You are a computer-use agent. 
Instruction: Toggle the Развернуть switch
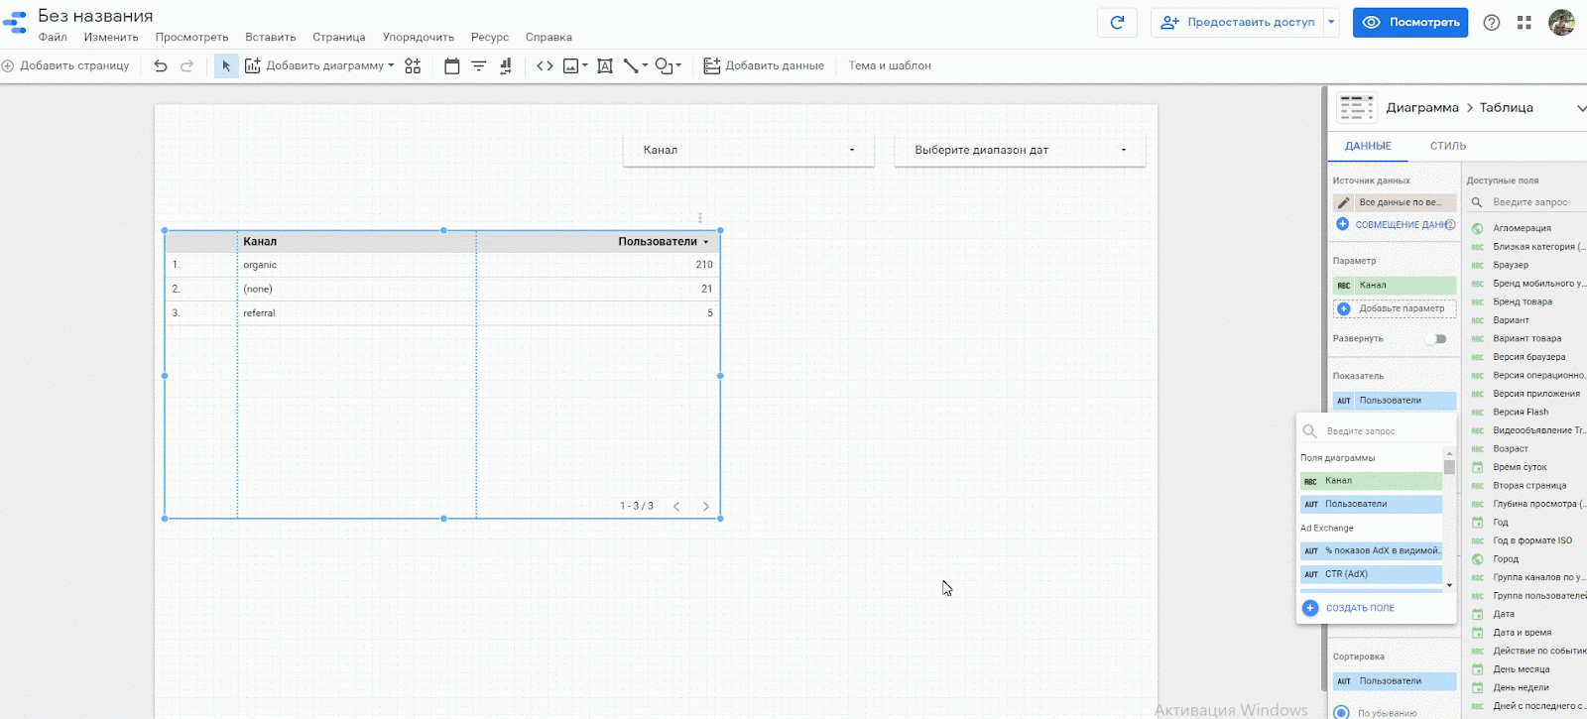[1436, 339]
